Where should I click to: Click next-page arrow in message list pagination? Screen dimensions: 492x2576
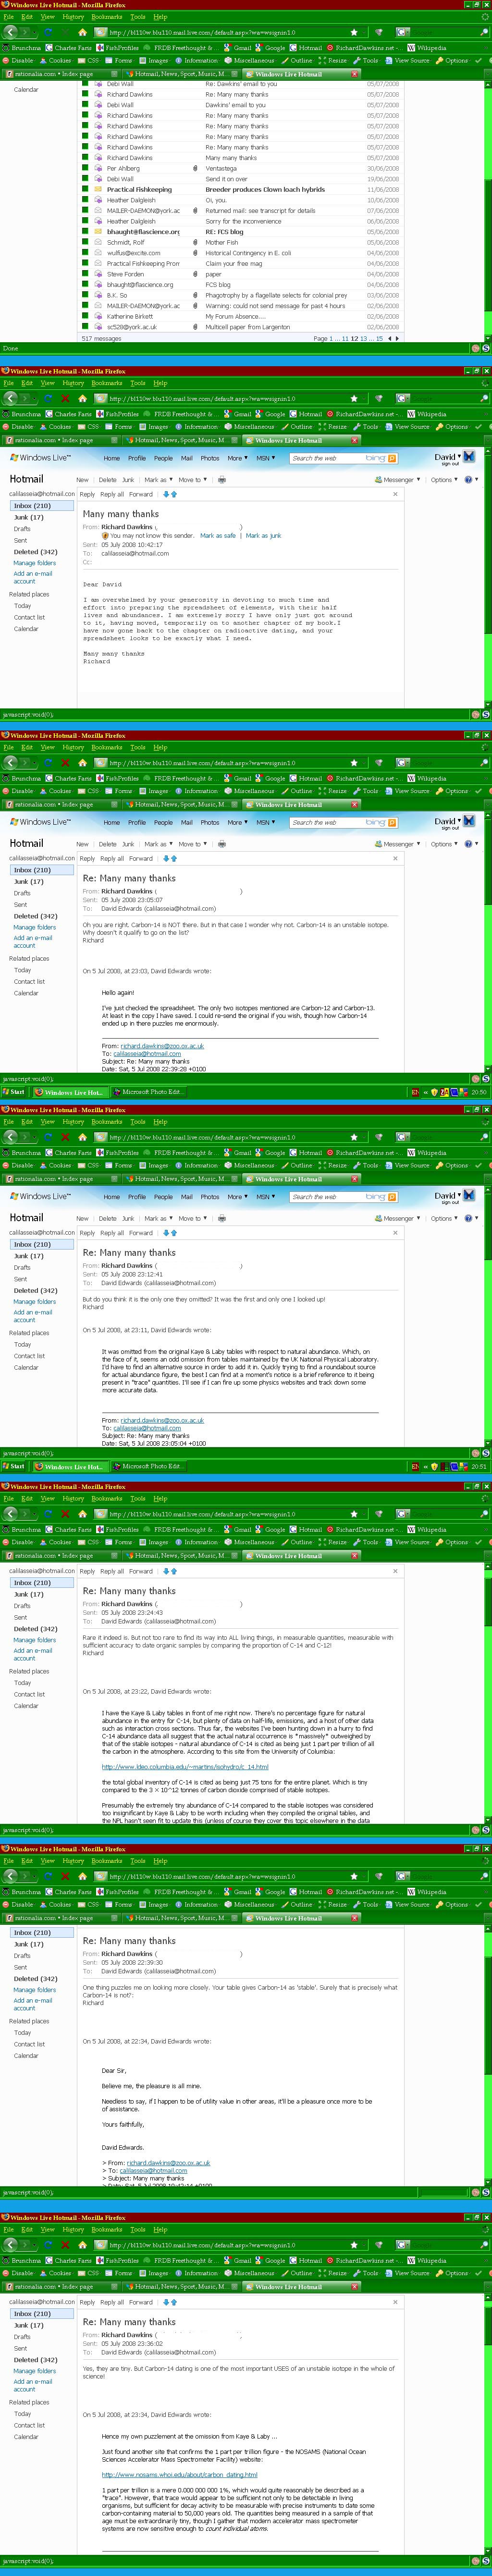pyautogui.click(x=398, y=338)
